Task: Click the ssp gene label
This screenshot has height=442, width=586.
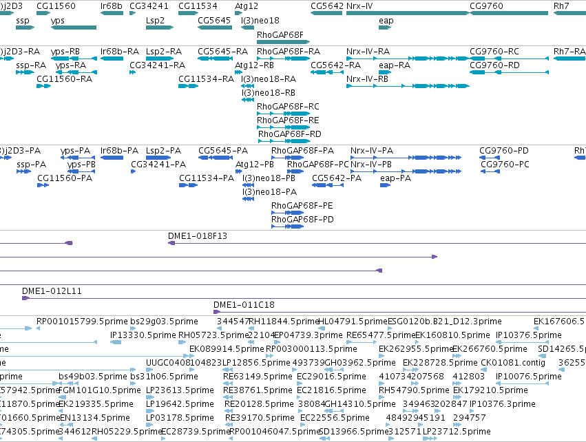Action: (x=23, y=21)
